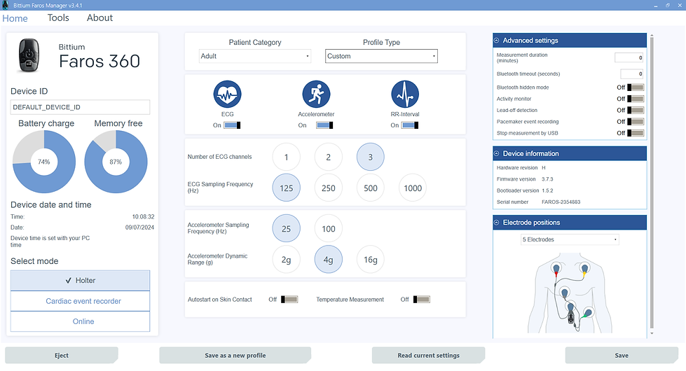Screen dimensions: 686x371
Task: Click bootloader version 1.5.2 value
Action: pyautogui.click(x=547, y=190)
